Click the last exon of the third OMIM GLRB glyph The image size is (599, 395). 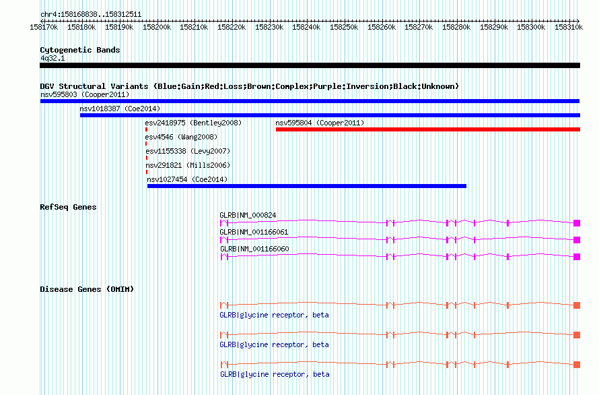pos(577,365)
